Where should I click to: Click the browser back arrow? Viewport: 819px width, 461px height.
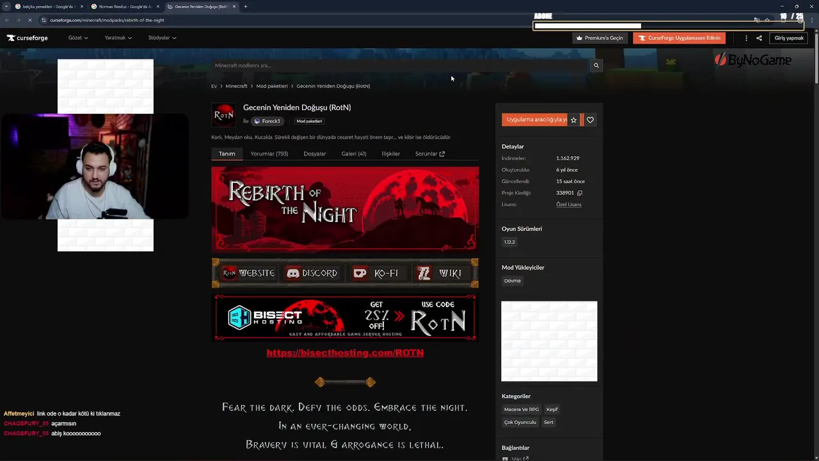(x=7, y=20)
